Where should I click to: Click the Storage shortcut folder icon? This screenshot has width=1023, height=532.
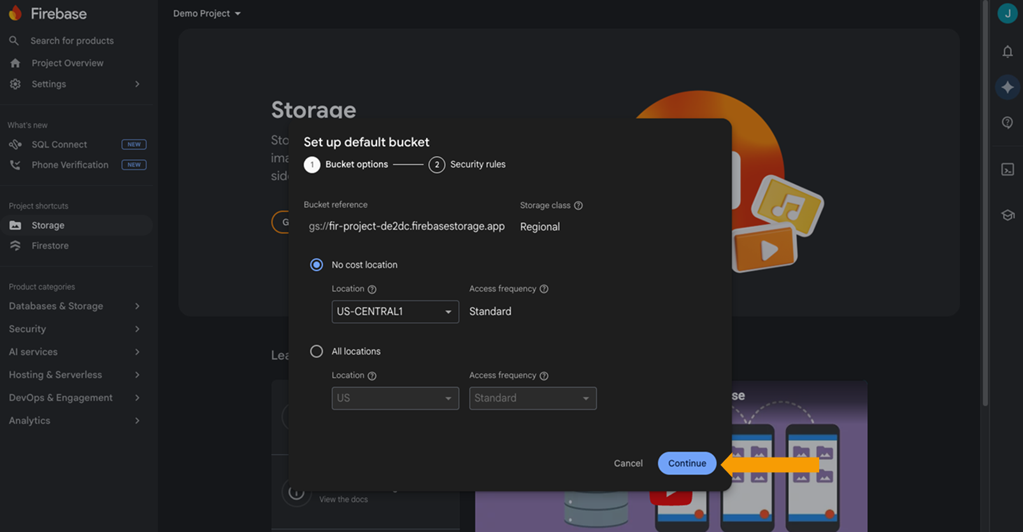(15, 225)
